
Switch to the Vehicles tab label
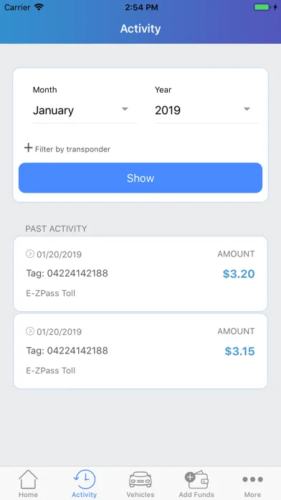click(x=140, y=494)
